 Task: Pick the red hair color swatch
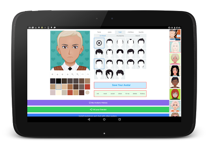coord(87,87)
